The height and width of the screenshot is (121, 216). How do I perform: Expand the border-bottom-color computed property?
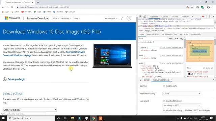click(x=187, y=72)
